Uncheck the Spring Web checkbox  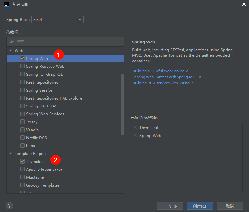coord(23,58)
